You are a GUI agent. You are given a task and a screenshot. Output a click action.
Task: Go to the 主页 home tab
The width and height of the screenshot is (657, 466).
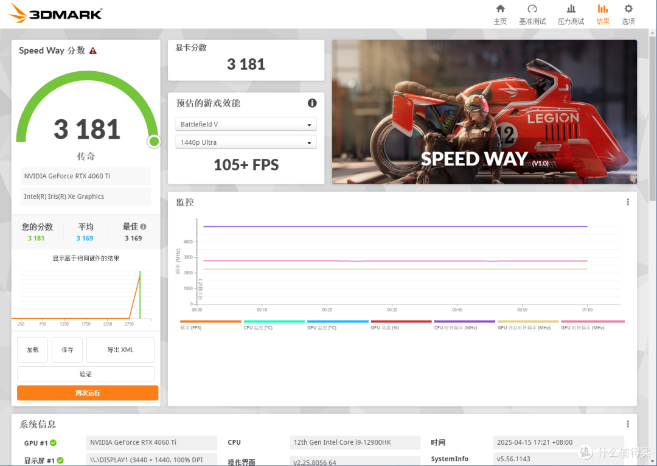click(500, 15)
